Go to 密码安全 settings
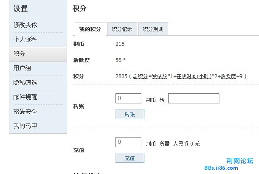The width and height of the screenshot is (259, 174). tap(25, 112)
